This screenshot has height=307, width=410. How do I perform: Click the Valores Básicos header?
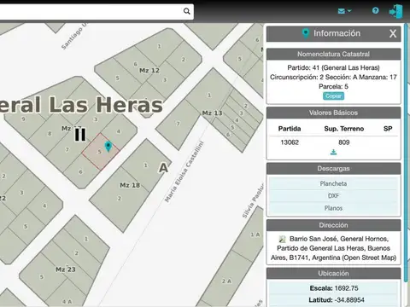click(333, 113)
